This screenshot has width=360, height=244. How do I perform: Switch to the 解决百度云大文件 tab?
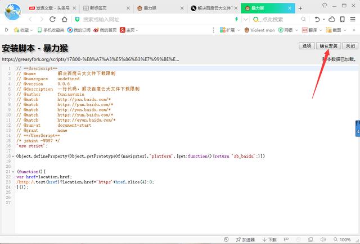[214, 8]
